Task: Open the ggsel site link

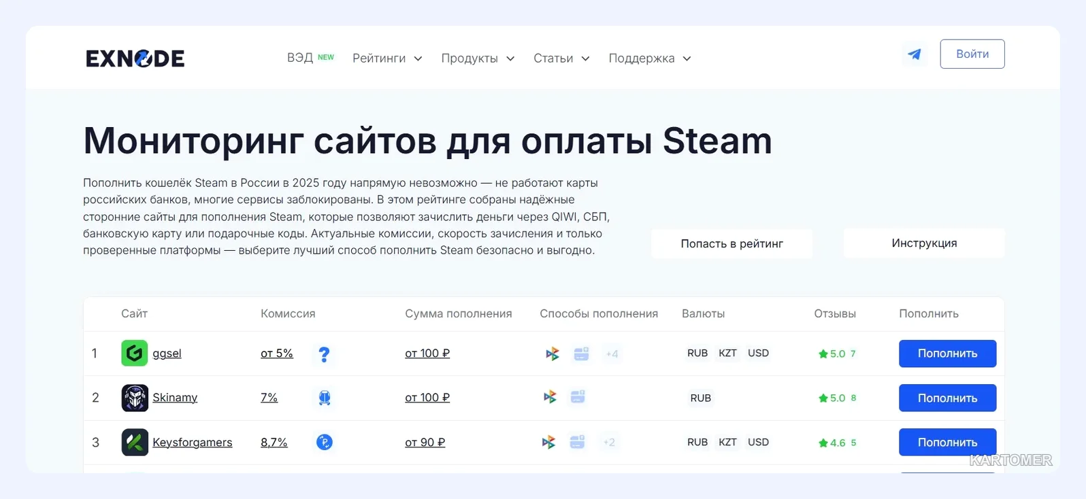Action: (x=167, y=354)
